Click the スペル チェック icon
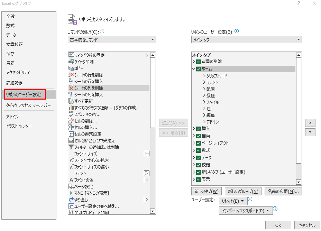Screen dimensions: 321x231 point(72,114)
